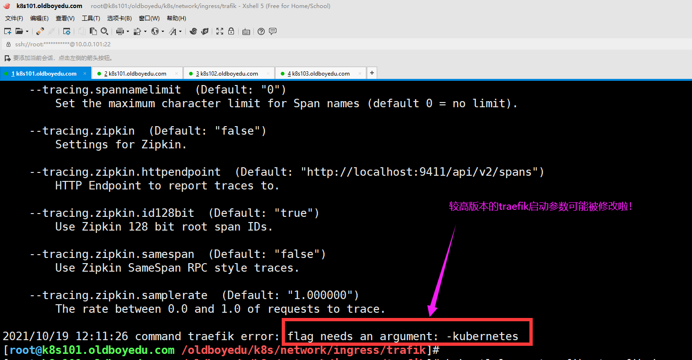Click the lock screen padlock icon
The height and width of the screenshot is (360, 692).
click(x=231, y=32)
